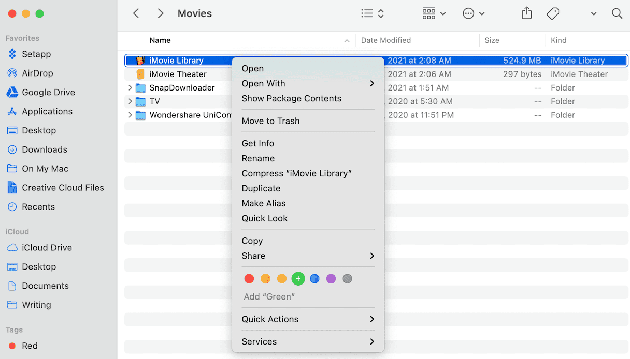This screenshot has width=630, height=359.
Task: Sort by the Date Modified column header
Action: [386, 40]
